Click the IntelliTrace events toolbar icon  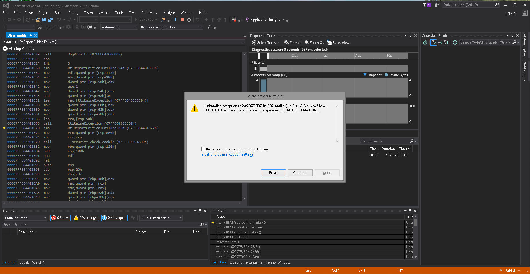click(234, 20)
